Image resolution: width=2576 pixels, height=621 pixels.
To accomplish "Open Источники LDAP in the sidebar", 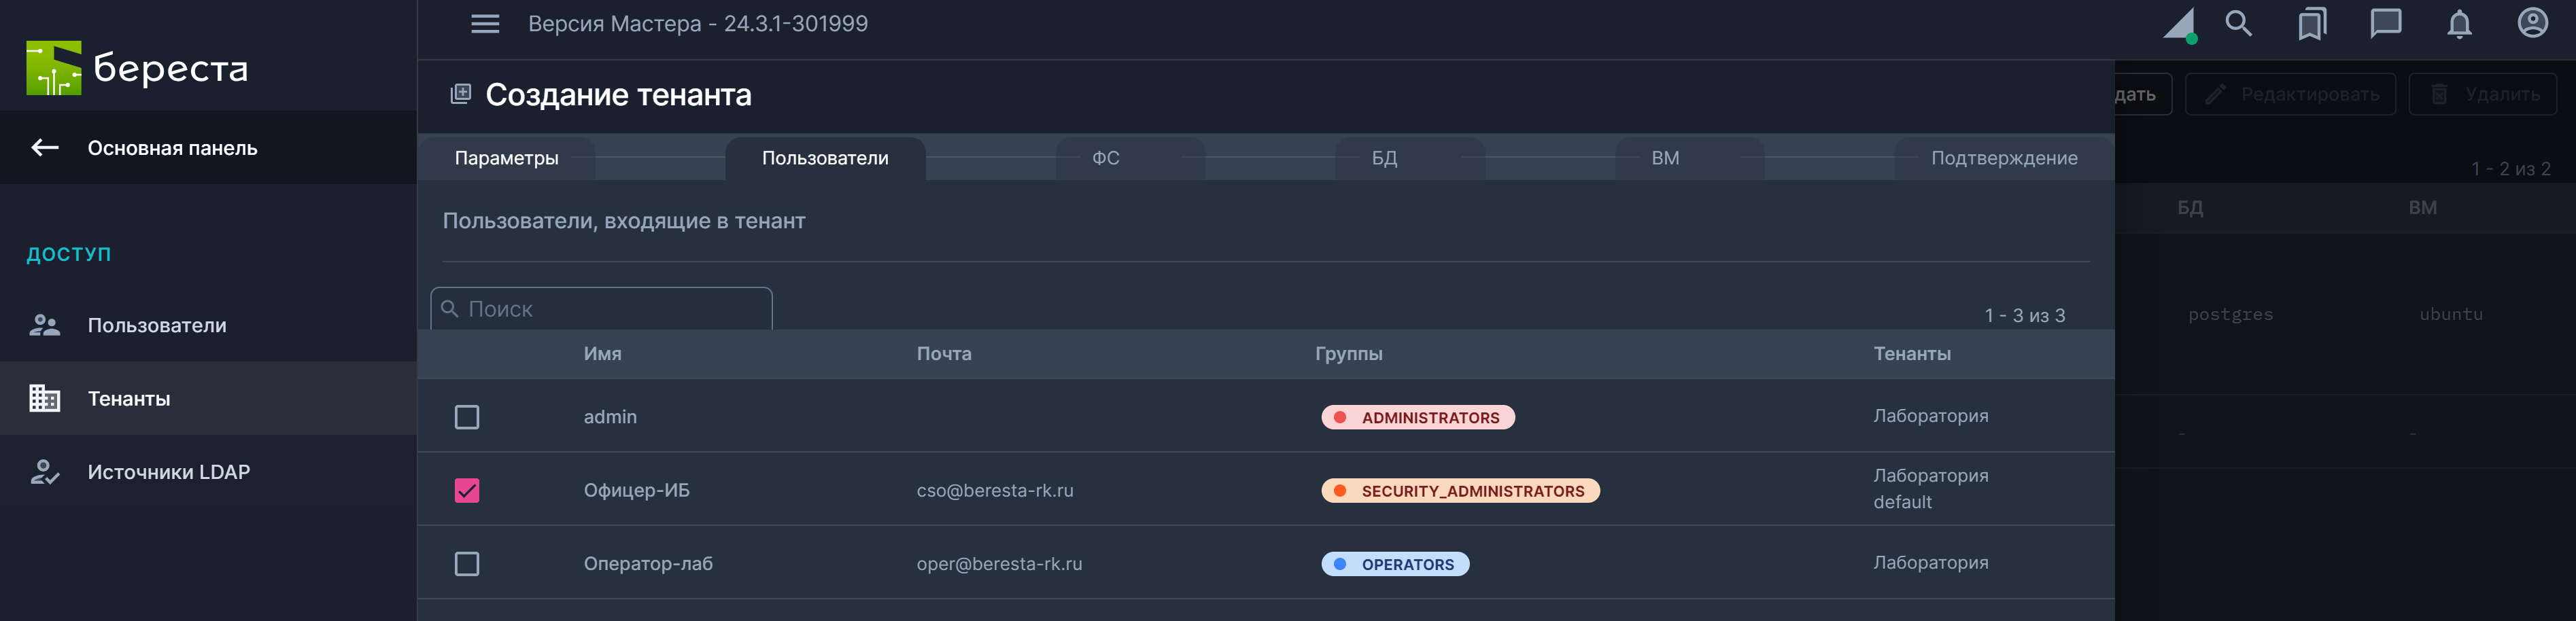I will (x=168, y=472).
